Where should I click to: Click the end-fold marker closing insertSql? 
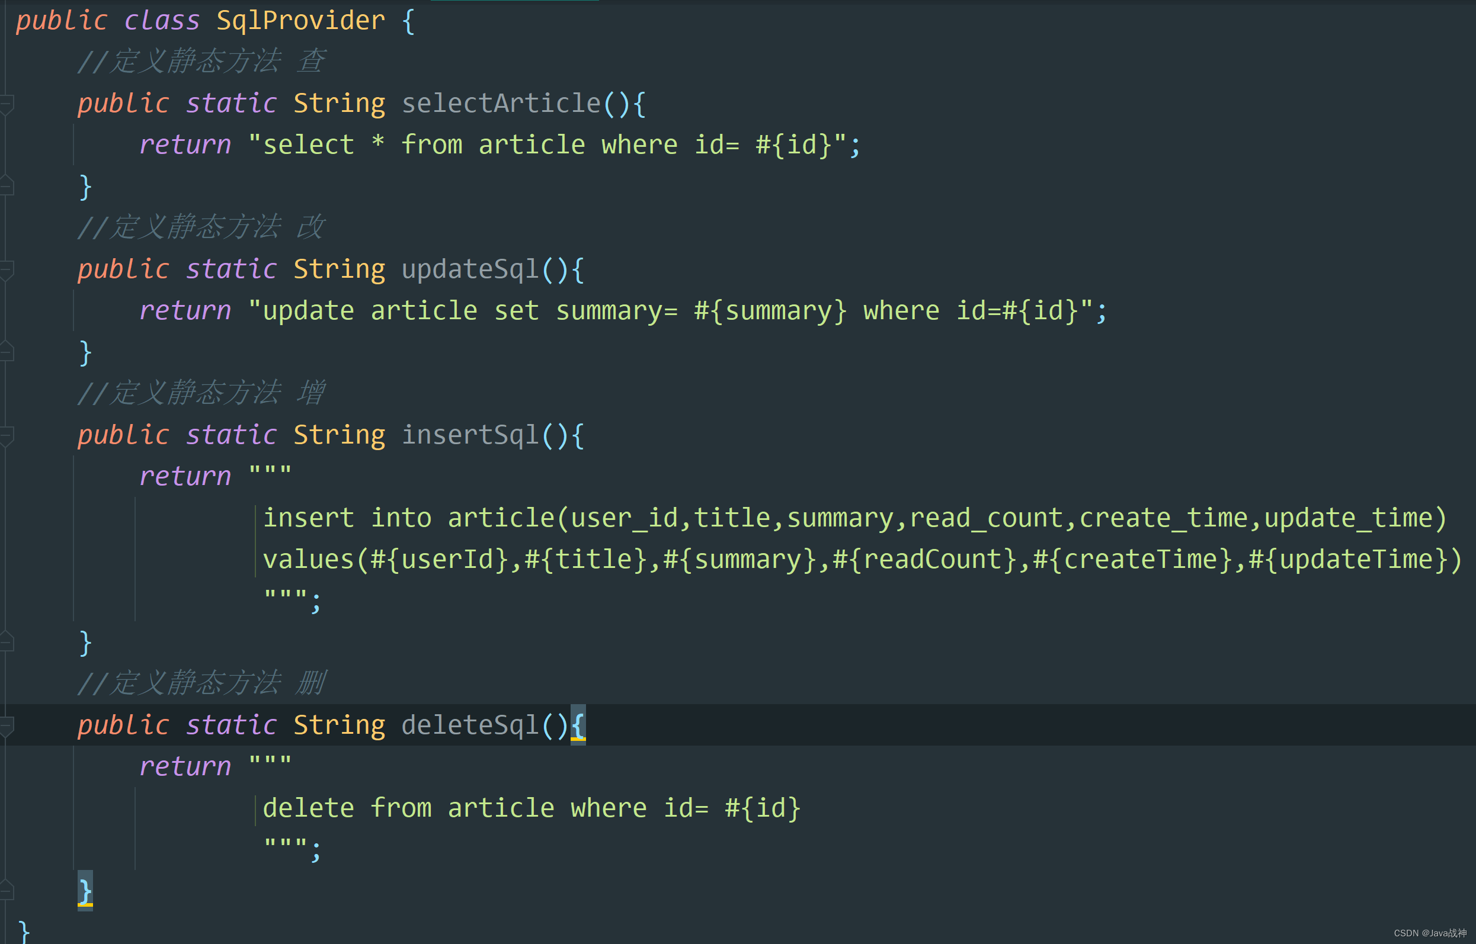click(x=7, y=642)
